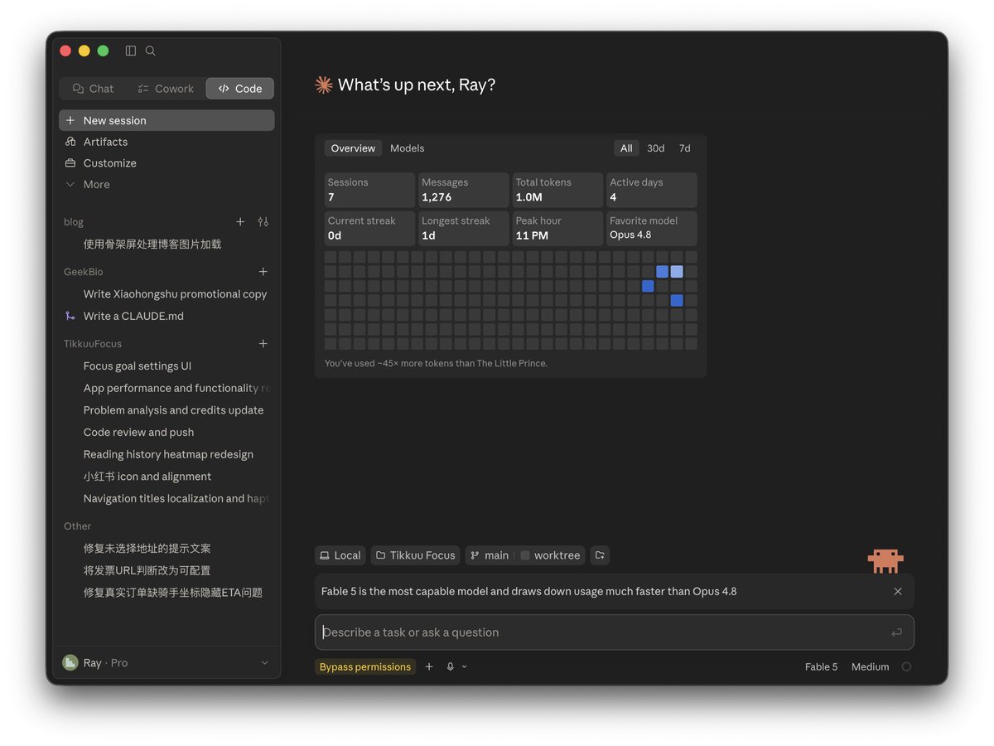Viewport: 994px width, 746px height.
Task: Click the orange pixel mascot icon
Action: point(885,560)
